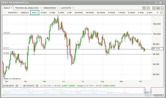
Task: Switch chart to 5 MINS interval
Action: point(112,13)
